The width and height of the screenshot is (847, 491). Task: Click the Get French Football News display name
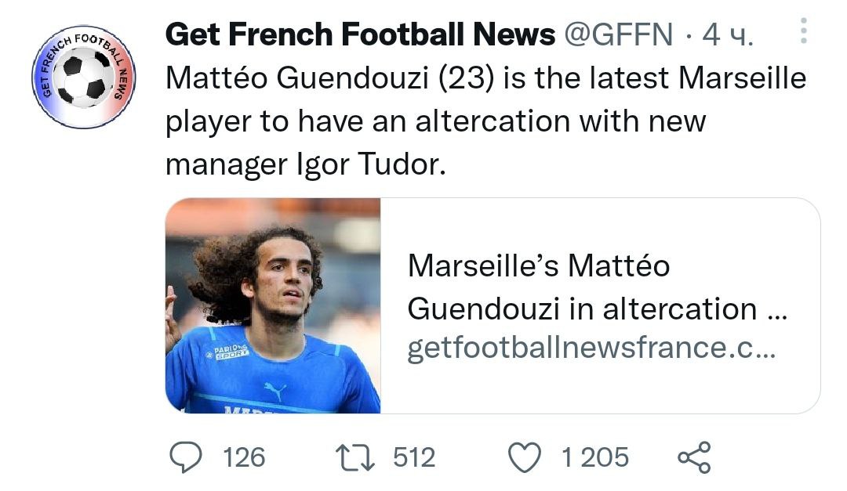coord(361,34)
